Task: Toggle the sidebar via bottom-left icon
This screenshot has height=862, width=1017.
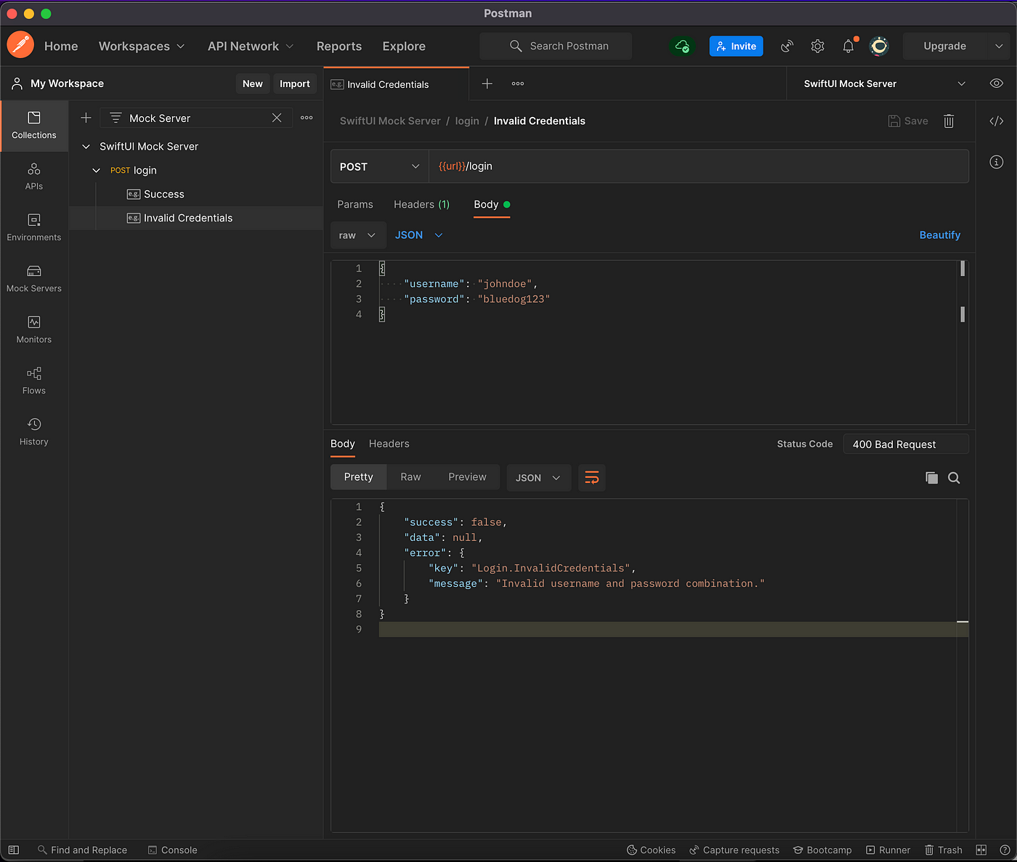Action: coord(13,850)
